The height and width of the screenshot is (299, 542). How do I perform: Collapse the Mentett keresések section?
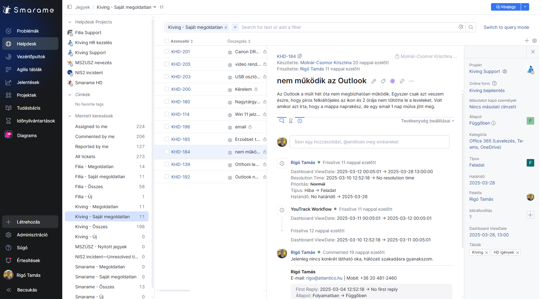point(70,116)
